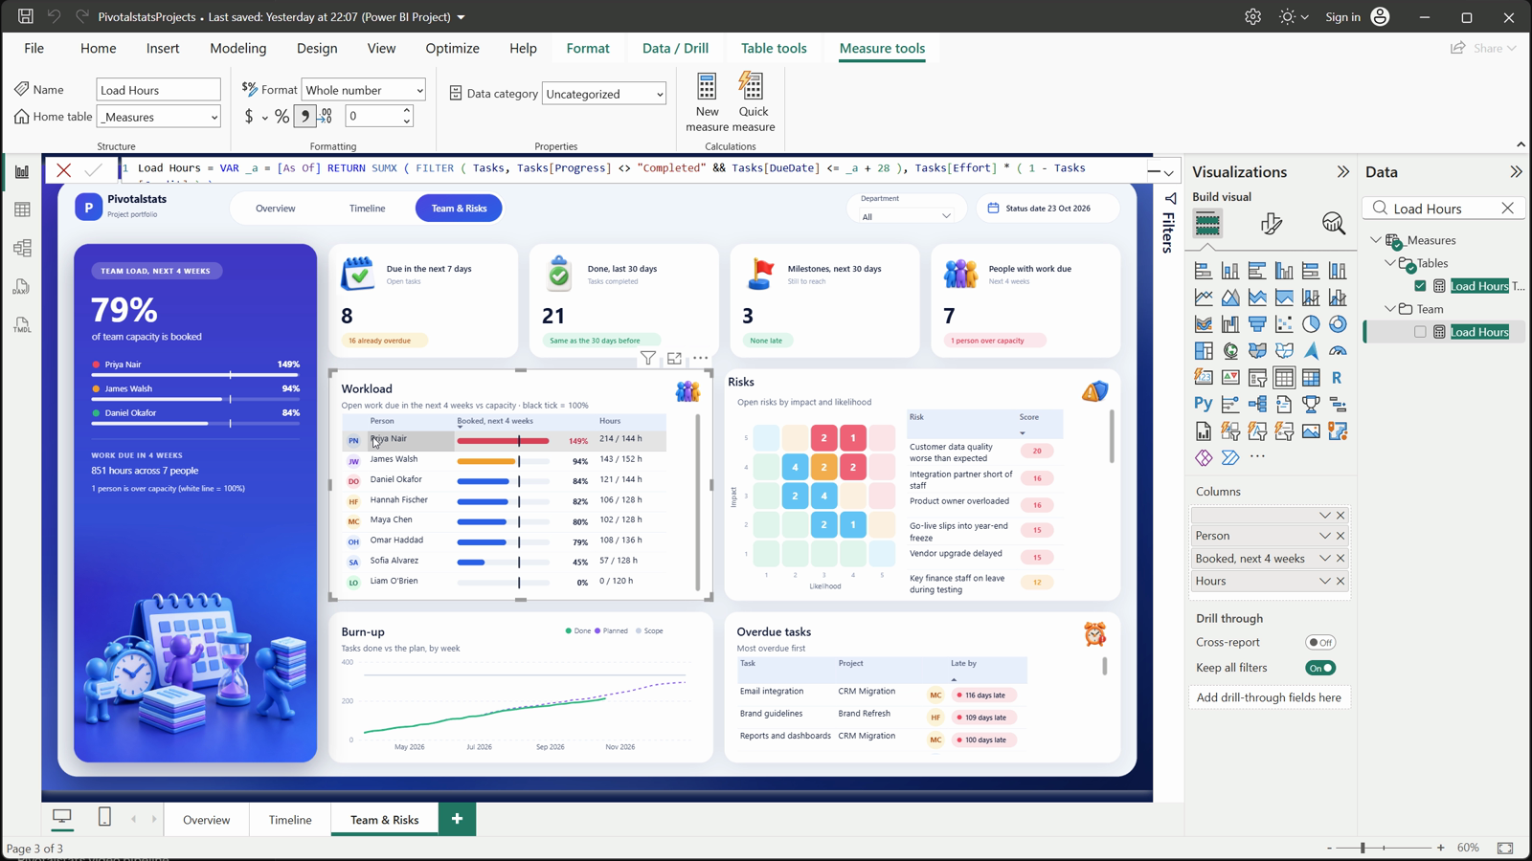Open Table view in left sidebar
The width and height of the screenshot is (1532, 861).
[x=22, y=210]
